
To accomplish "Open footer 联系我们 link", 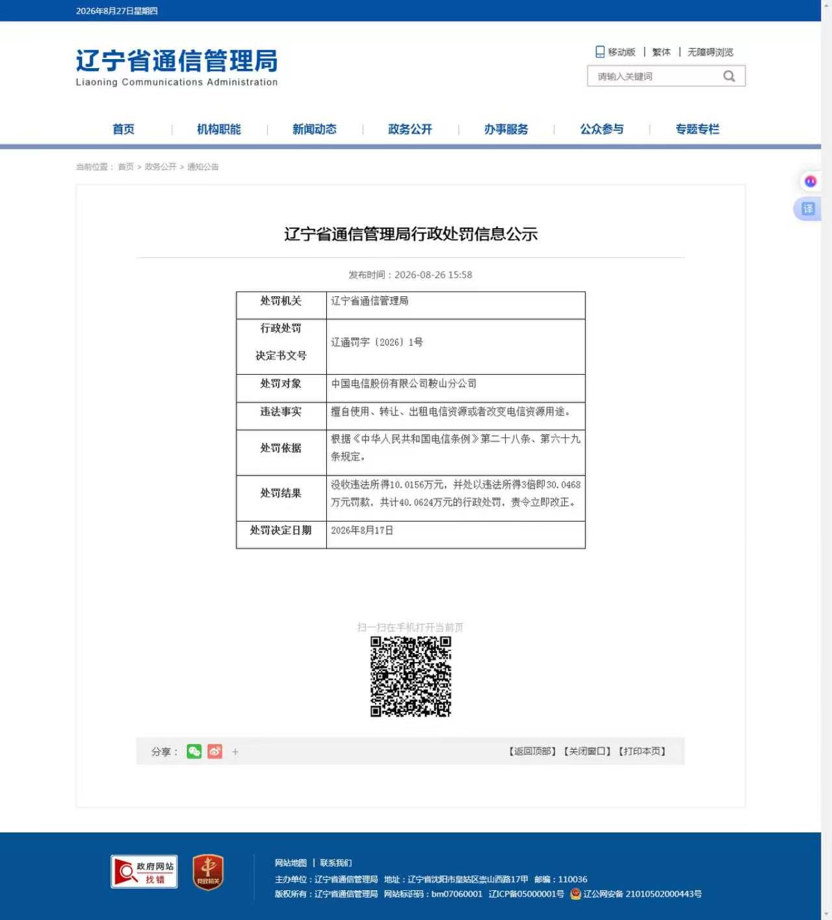I will click(x=336, y=863).
